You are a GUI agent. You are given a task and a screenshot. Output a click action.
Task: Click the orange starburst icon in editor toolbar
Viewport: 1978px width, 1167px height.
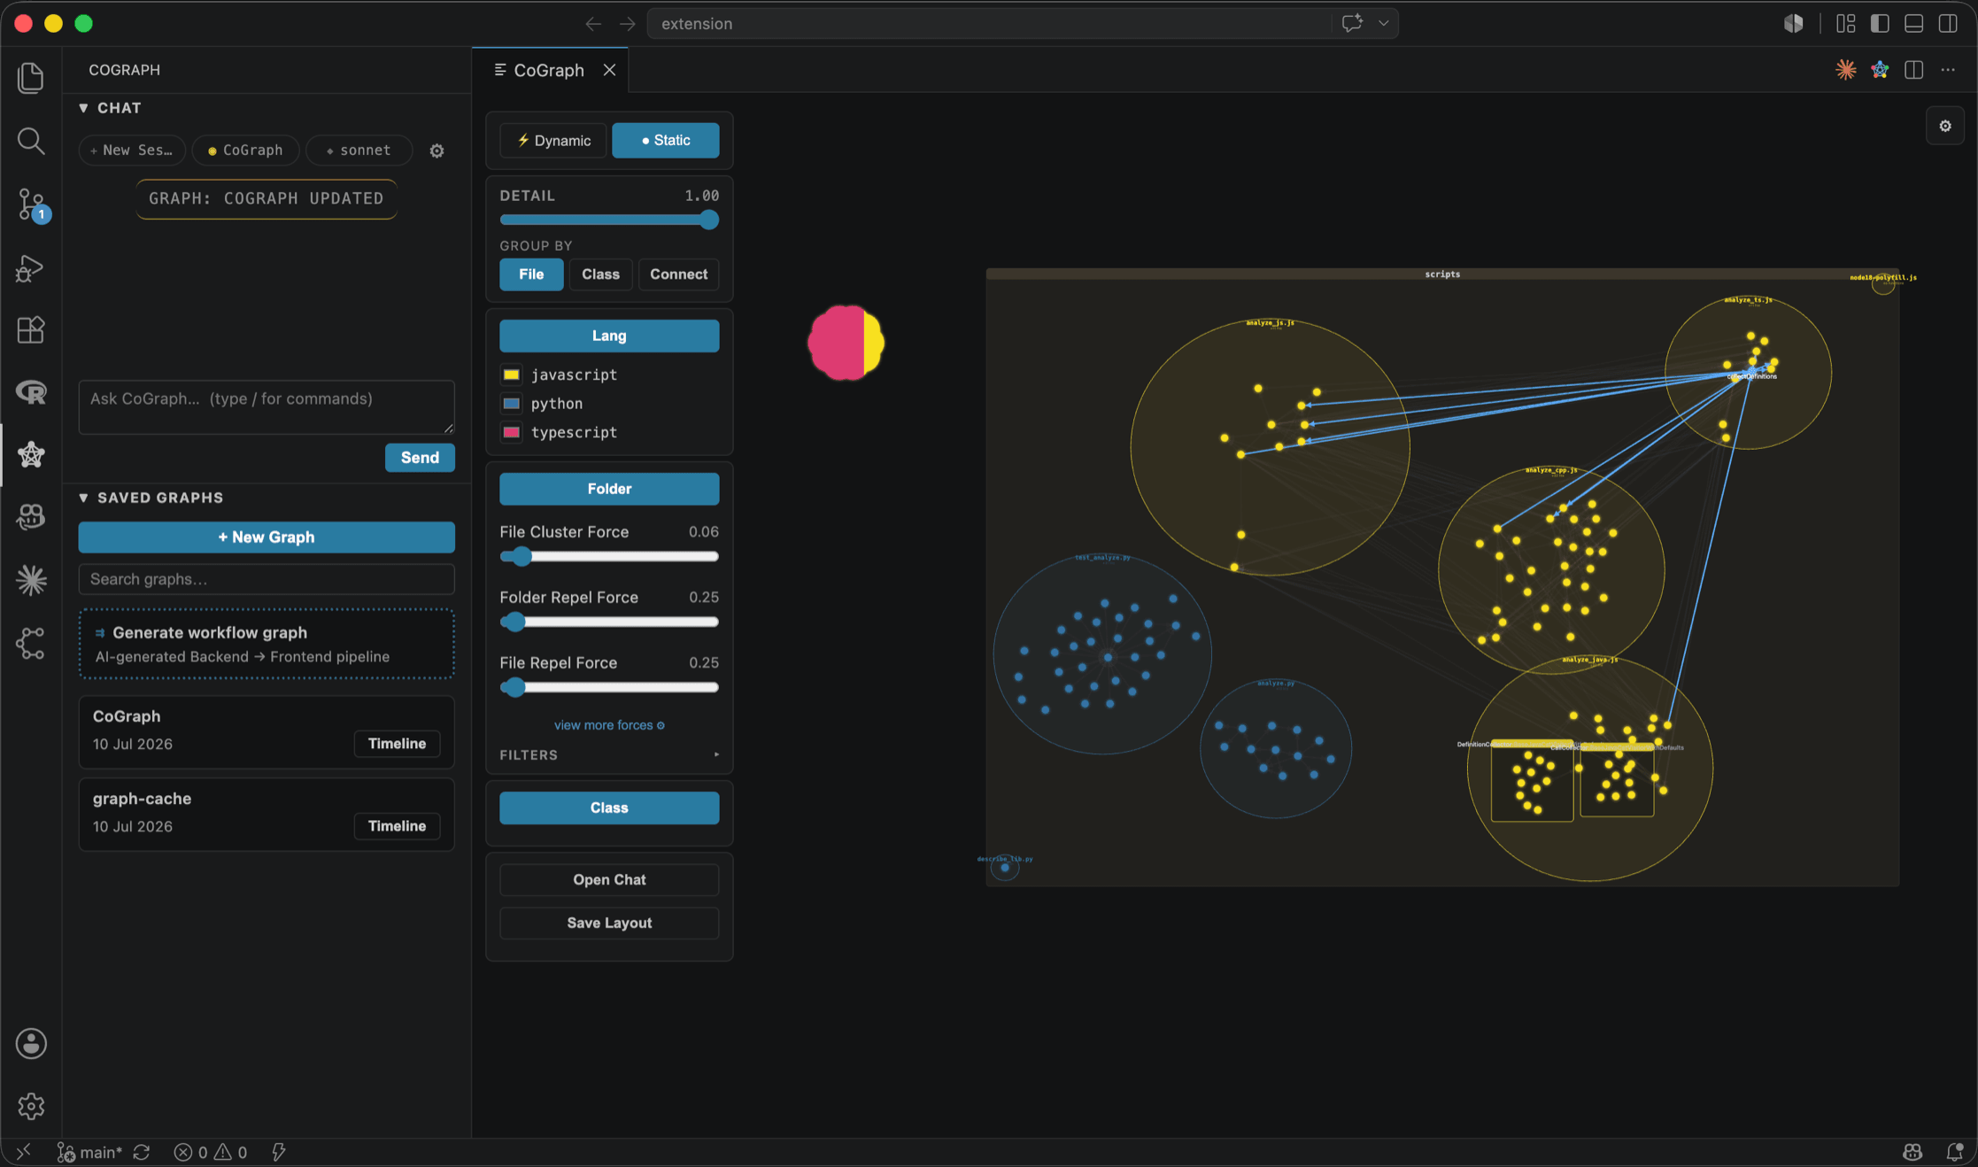1845,70
